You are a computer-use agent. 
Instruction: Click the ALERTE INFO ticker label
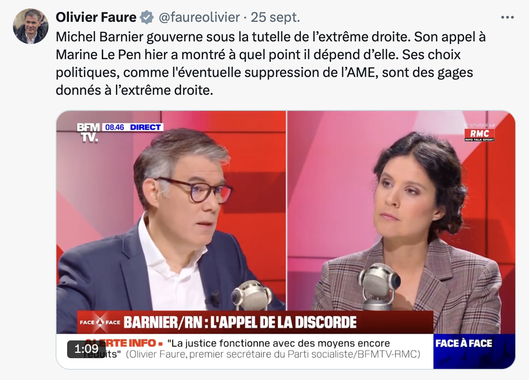[x=121, y=343]
